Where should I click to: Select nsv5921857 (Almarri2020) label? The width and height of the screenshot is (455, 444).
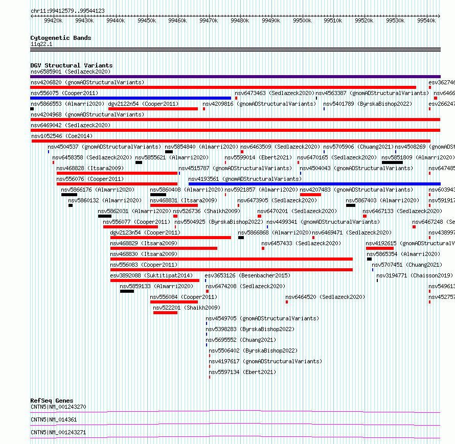click(261, 190)
